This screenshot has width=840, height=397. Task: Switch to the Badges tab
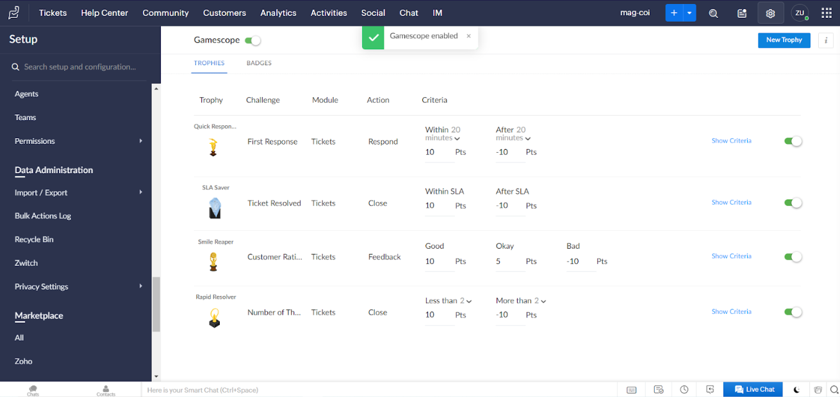[259, 63]
